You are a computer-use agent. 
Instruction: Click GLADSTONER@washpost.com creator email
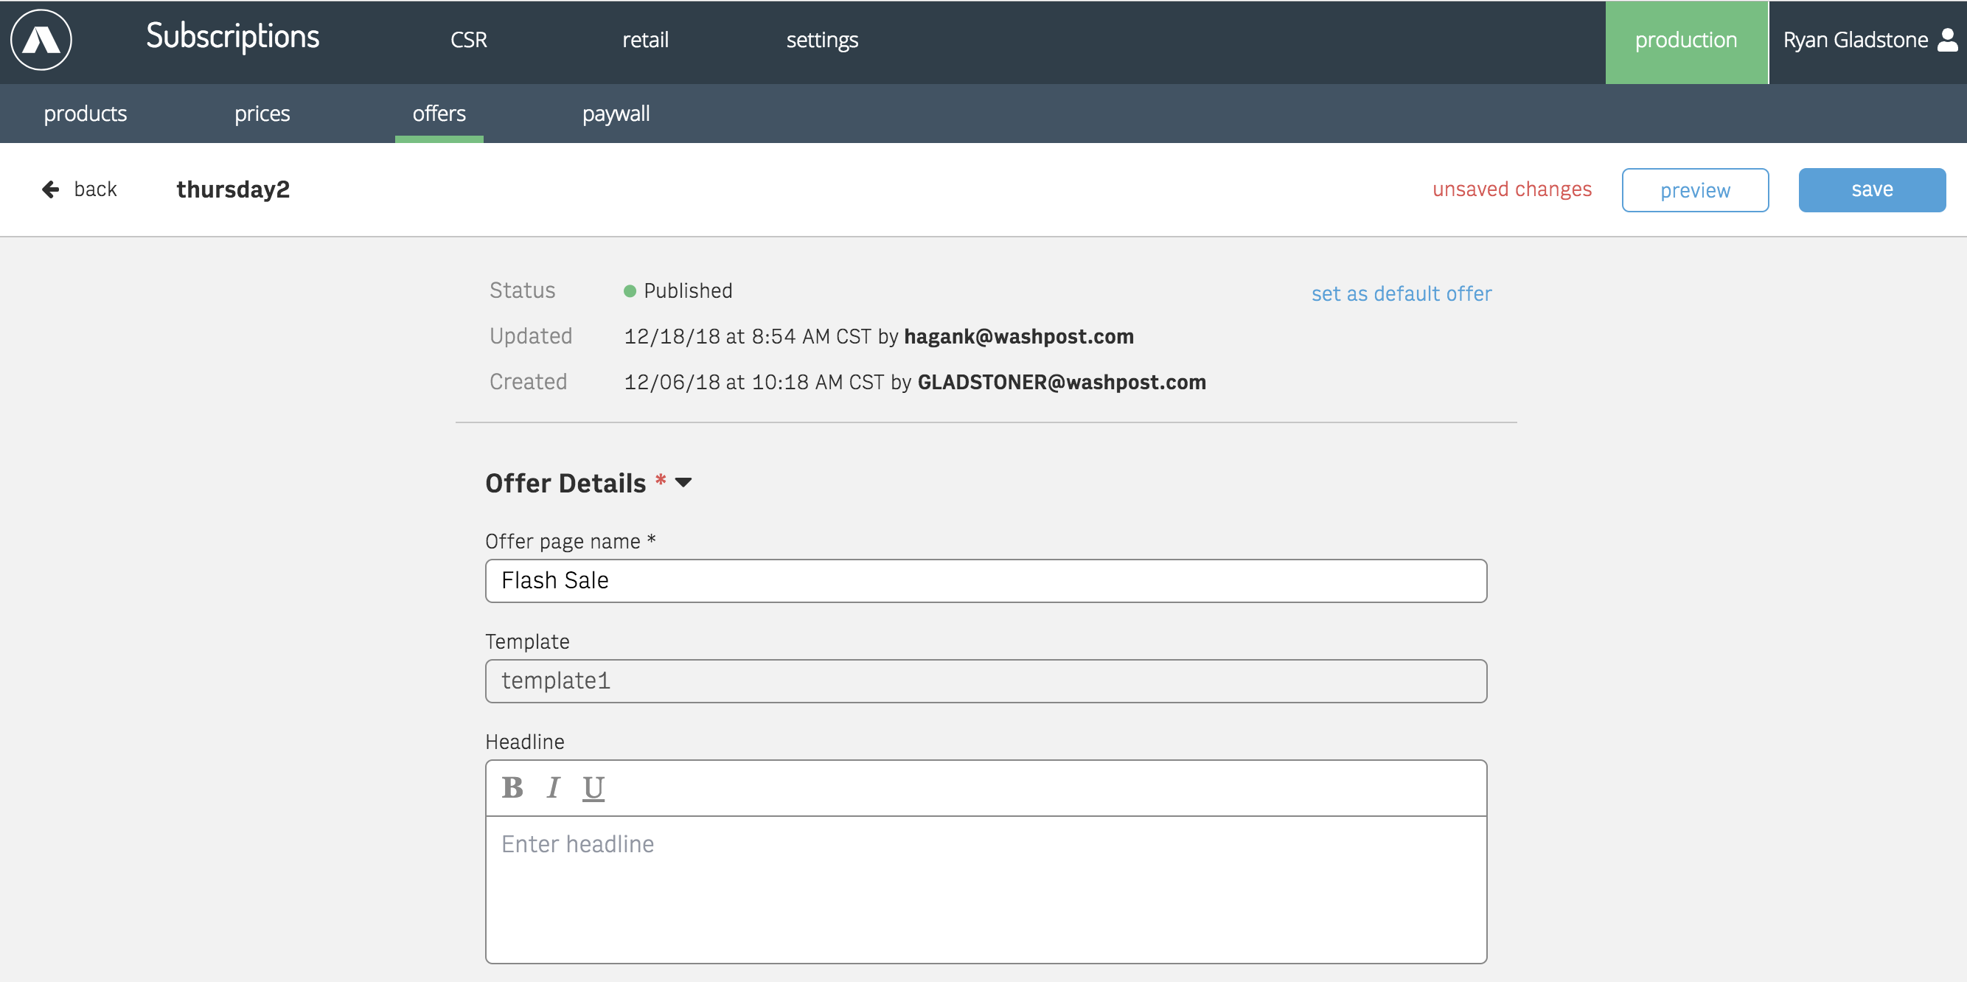tap(1062, 383)
